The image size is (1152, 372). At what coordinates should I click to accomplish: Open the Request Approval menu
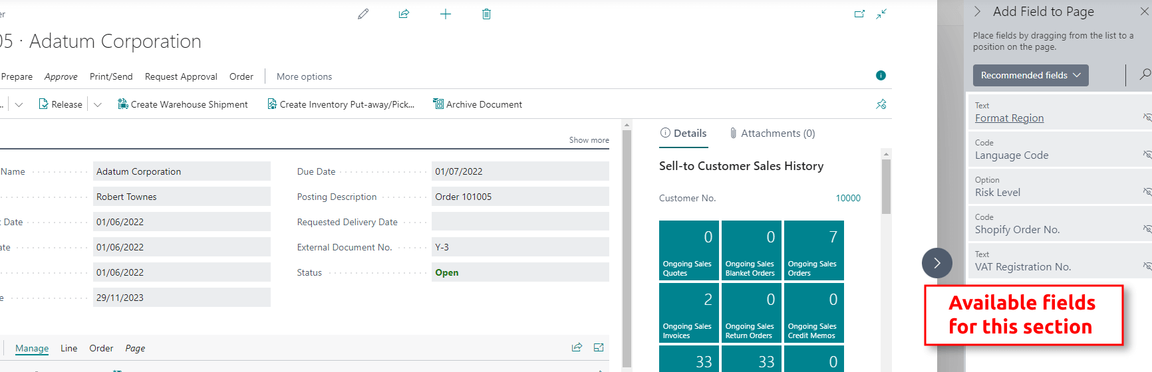coord(181,76)
